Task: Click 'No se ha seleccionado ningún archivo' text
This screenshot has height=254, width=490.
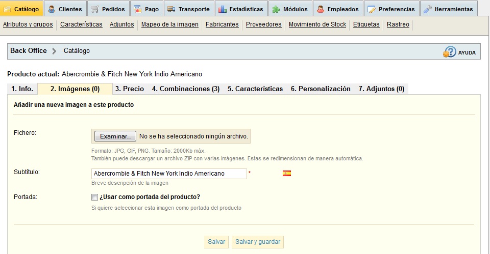Action: click(193, 136)
